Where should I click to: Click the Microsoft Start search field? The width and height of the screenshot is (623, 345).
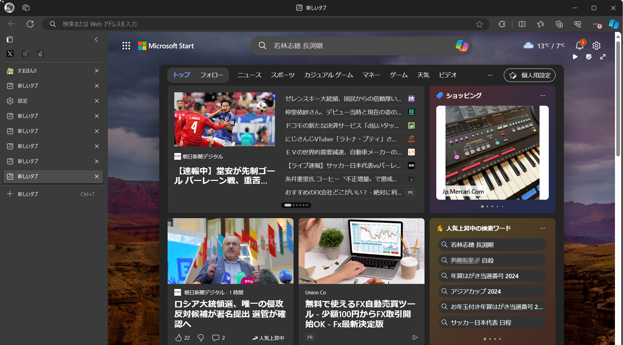[361, 46]
